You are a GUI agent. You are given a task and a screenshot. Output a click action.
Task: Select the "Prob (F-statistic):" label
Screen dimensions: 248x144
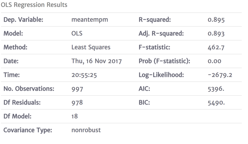coord(164,61)
